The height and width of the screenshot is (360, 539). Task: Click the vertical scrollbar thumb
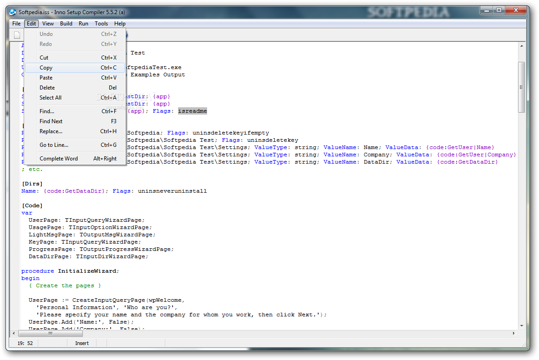coord(521,87)
